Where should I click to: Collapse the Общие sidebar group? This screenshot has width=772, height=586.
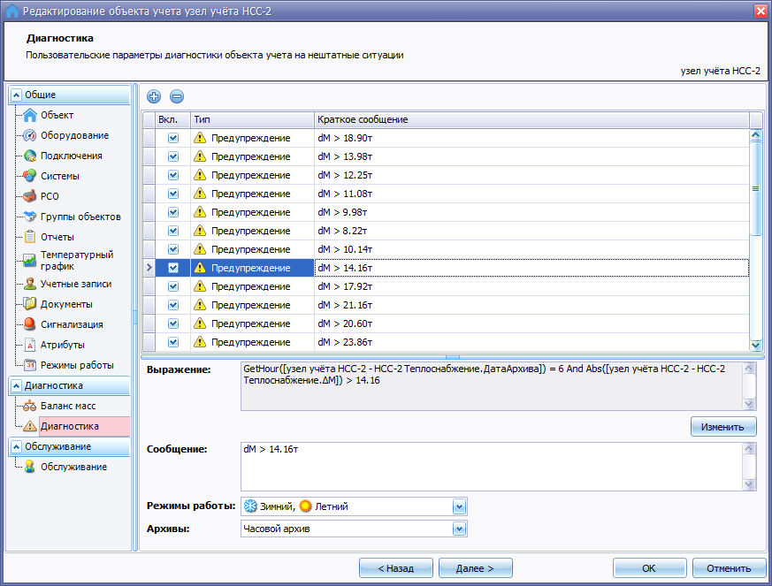click(x=17, y=95)
